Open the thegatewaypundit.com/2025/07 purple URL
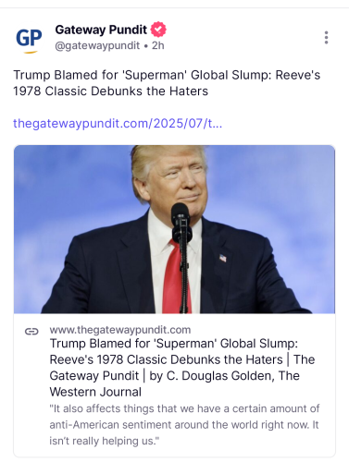Viewport: 349px width, 462px height. point(118,124)
